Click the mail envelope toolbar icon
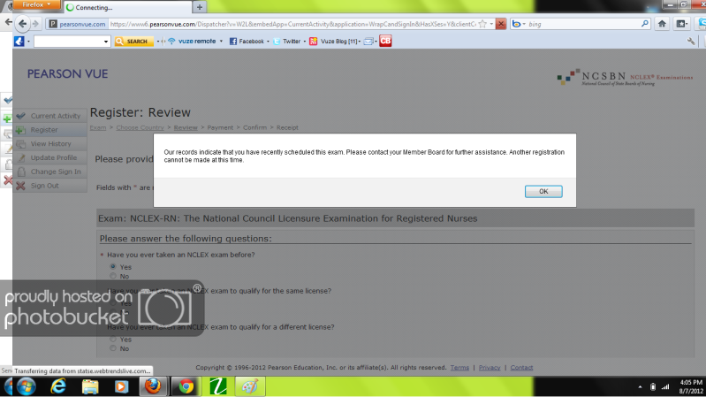The height and width of the screenshot is (397, 706). tap(368, 41)
